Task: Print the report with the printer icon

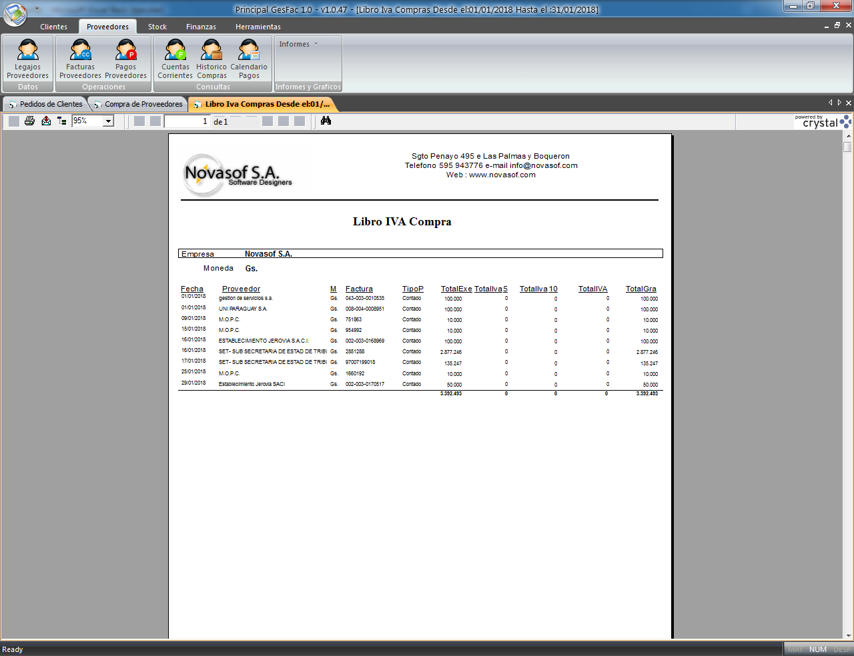Action: [x=29, y=121]
